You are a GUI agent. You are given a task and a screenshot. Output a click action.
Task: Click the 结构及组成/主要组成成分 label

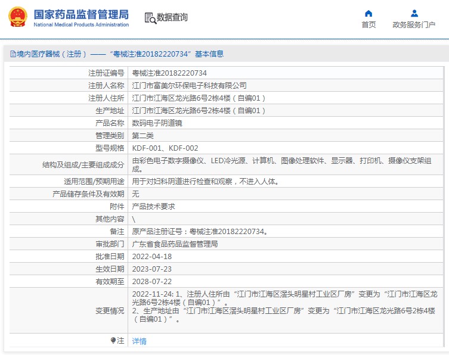coord(83,165)
